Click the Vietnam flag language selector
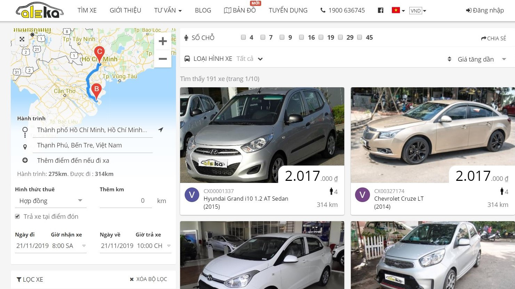The height and width of the screenshot is (289, 515). pos(398,10)
